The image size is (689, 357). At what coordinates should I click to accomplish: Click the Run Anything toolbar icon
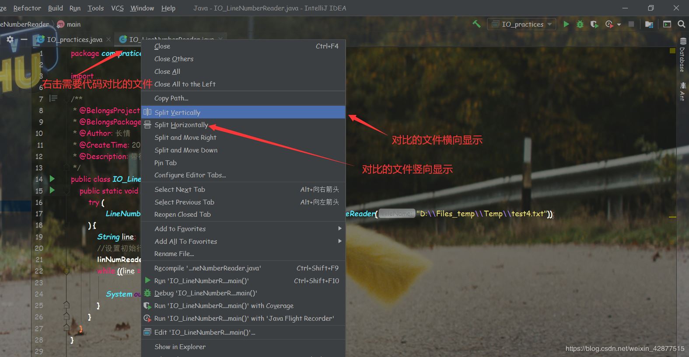coord(667,24)
